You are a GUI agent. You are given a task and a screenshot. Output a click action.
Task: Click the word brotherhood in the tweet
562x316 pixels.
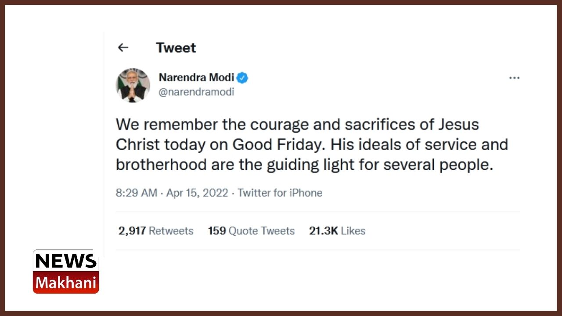point(161,165)
